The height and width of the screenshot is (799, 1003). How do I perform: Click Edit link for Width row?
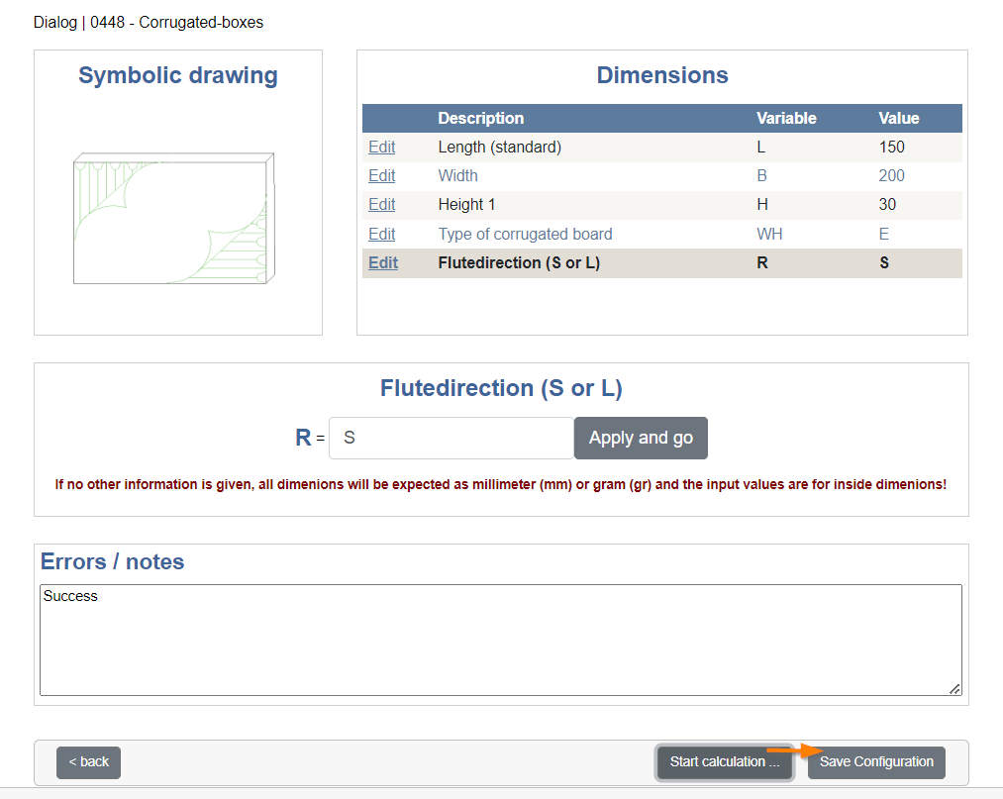tap(382, 176)
